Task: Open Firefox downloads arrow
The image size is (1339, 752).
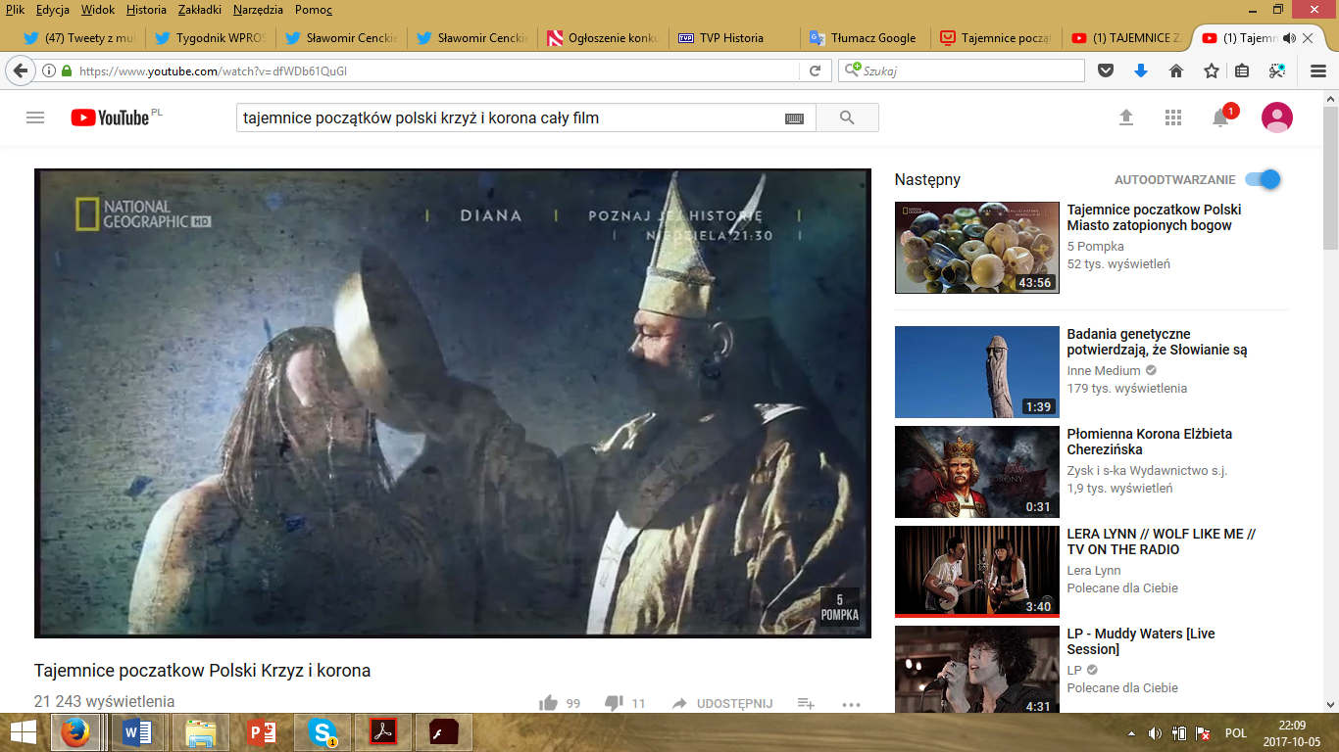Action: click(x=1141, y=70)
